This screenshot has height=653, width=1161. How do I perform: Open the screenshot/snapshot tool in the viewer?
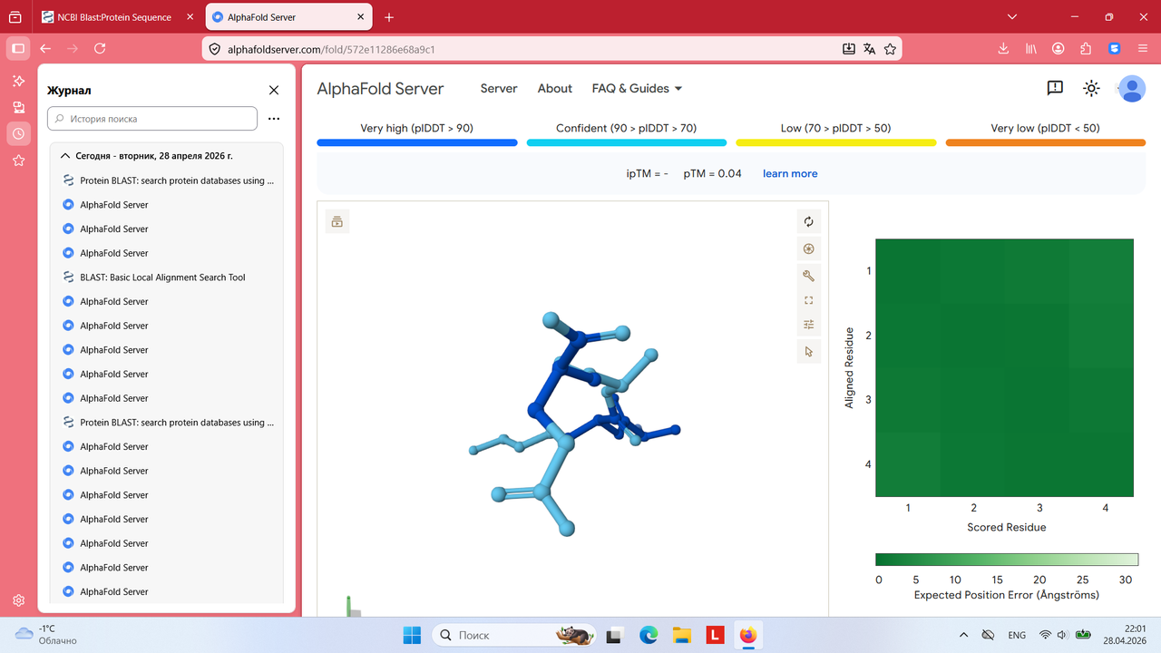(x=809, y=249)
